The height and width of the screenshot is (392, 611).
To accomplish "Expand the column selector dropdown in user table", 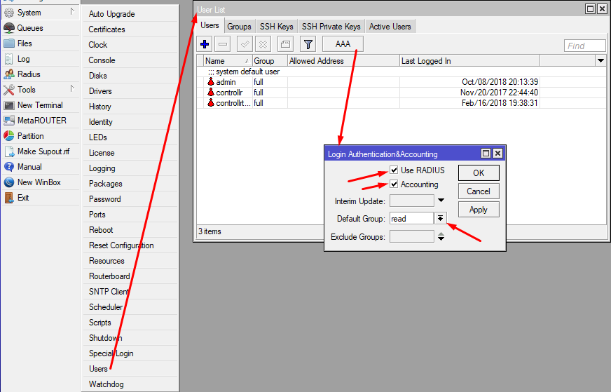I will (x=600, y=61).
